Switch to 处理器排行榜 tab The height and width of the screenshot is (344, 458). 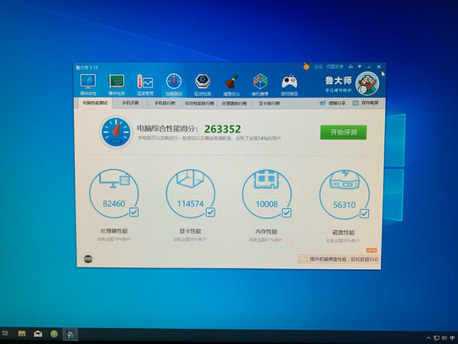234,104
